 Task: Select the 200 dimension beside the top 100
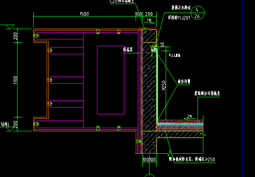[149, 14]
